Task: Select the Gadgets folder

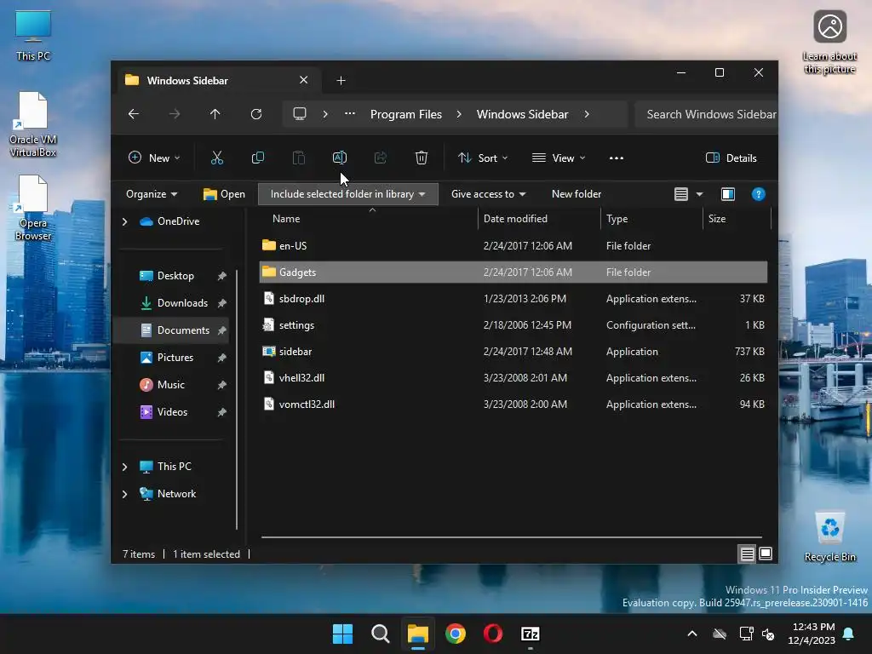Action: [513, 272]
